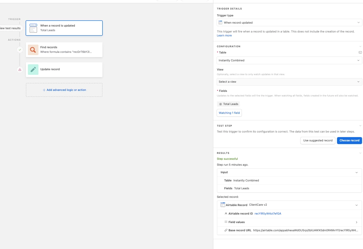Open the Trigger type dropdown
The image size is (363, 249).
(289, 23)
